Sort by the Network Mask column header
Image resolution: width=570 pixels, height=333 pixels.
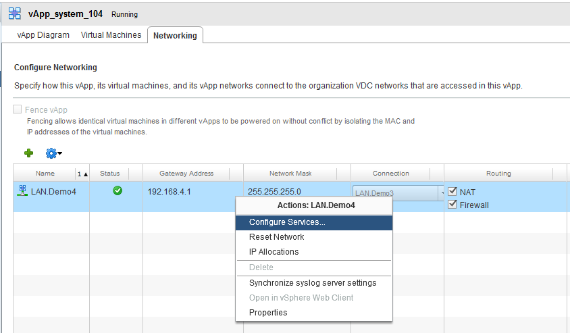point(290,174)
